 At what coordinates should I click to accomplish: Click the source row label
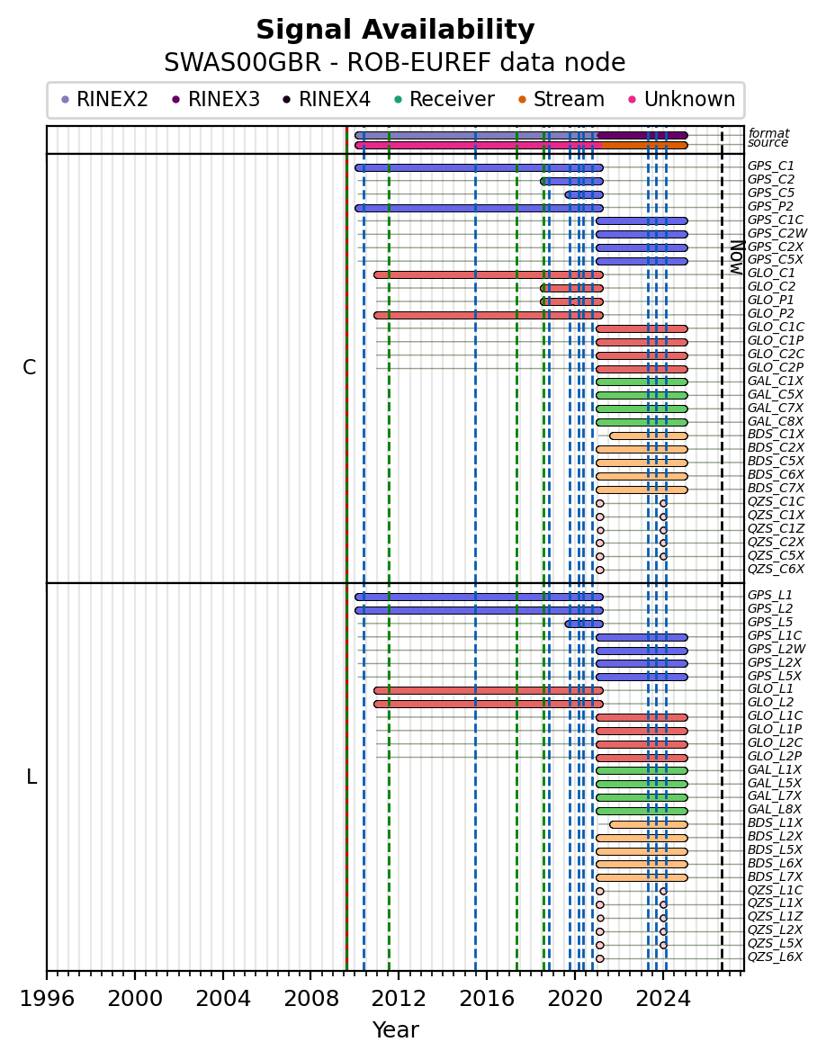point(768,143)
